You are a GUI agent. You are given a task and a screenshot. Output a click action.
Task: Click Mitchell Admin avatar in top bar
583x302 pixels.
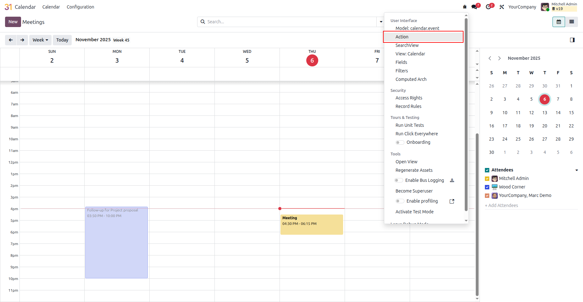545,7
